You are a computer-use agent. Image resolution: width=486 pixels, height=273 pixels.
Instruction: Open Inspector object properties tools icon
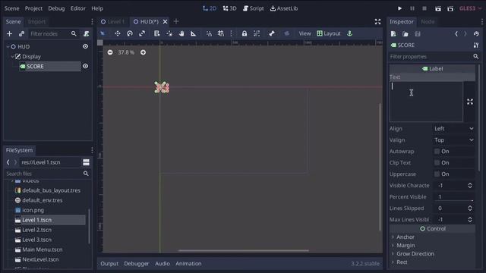[x=476, y=45]
